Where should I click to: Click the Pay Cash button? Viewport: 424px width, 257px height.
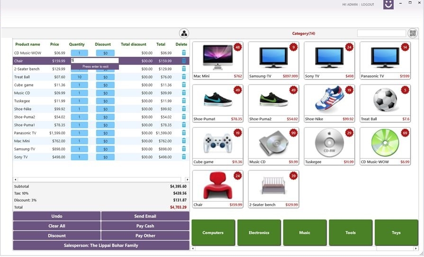coord(145,226)
